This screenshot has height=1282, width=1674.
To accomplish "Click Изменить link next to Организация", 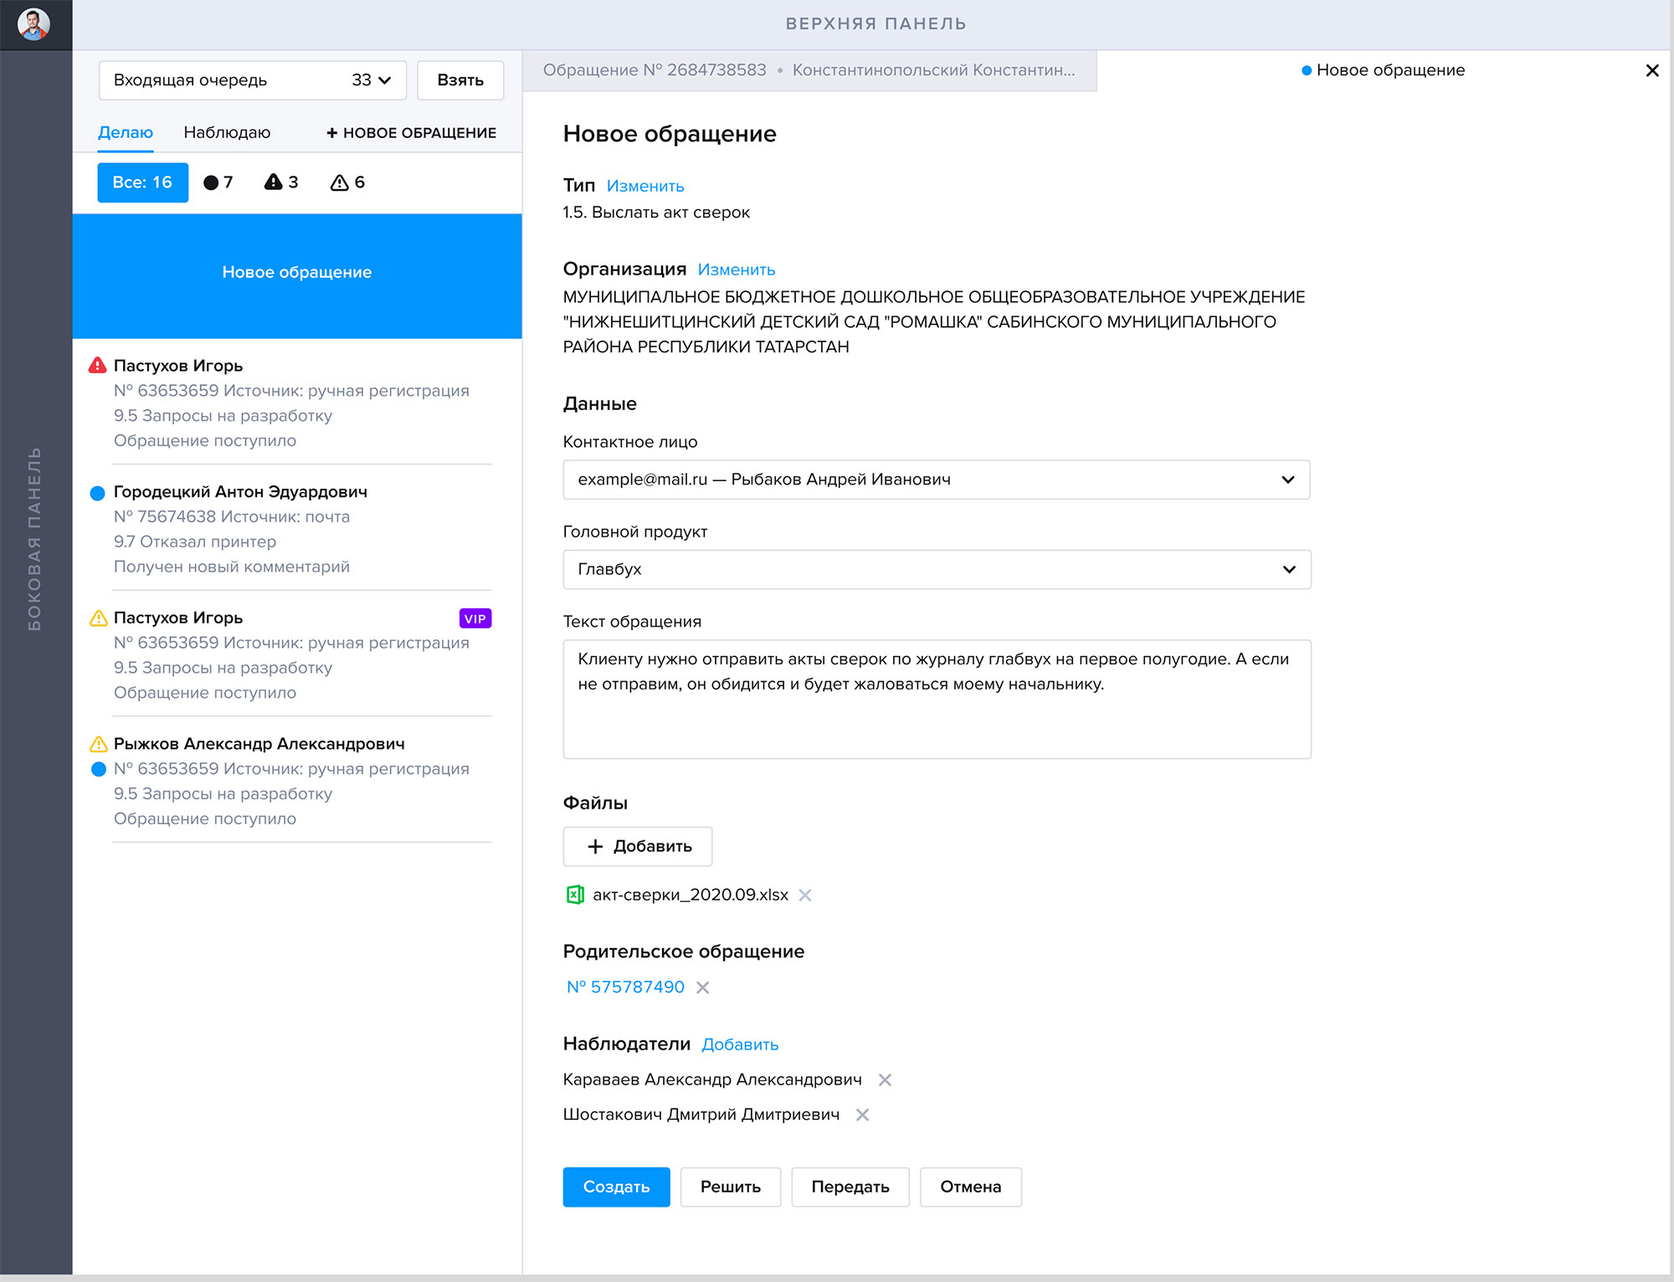I will pyautogui.click(x=736, y=269).
